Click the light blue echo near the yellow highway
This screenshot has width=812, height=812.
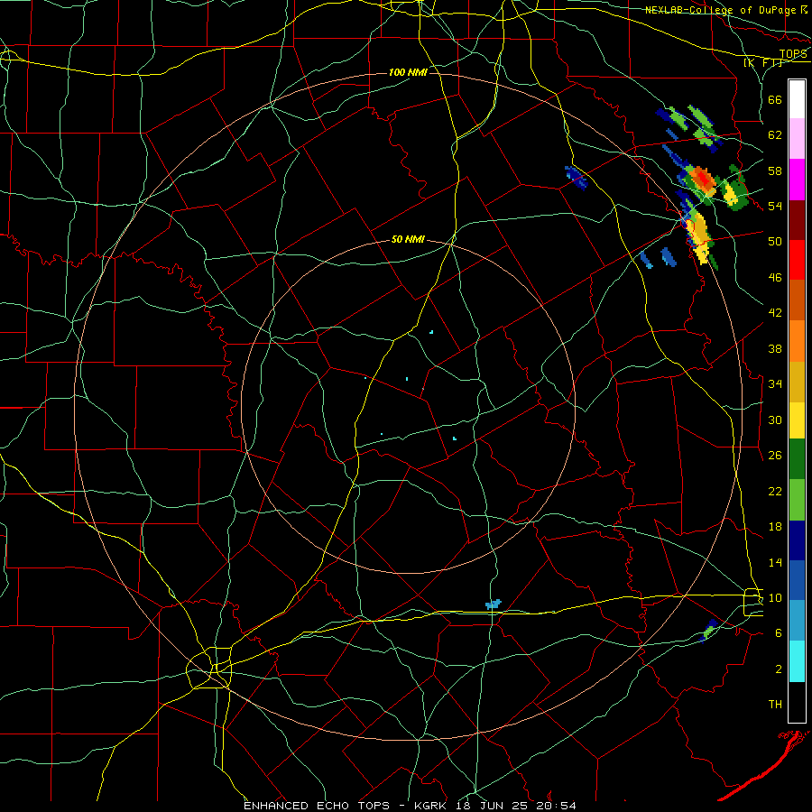coord(493,604)
